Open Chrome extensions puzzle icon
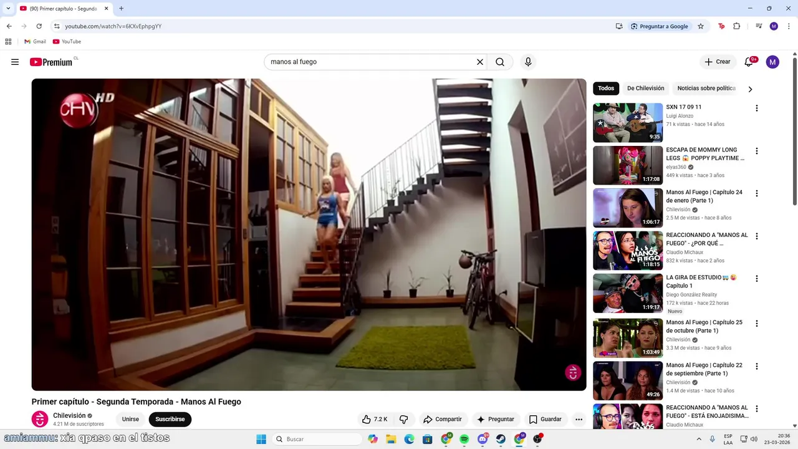The image size is (798, 449). click(x=737, y=26)
